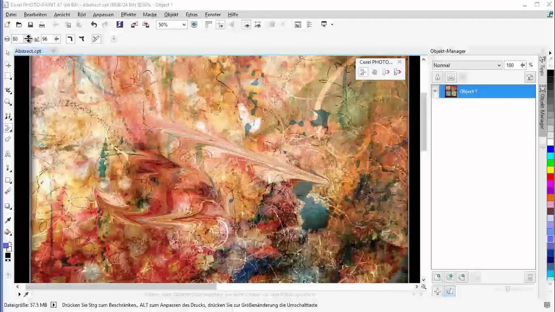Click the Object 1 thumbnail
Viewport: 555px width, 312px height.
451,91
